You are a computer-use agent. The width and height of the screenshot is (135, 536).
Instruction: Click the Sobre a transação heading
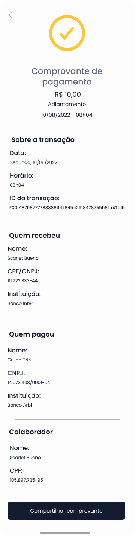(x=43, y=140)
